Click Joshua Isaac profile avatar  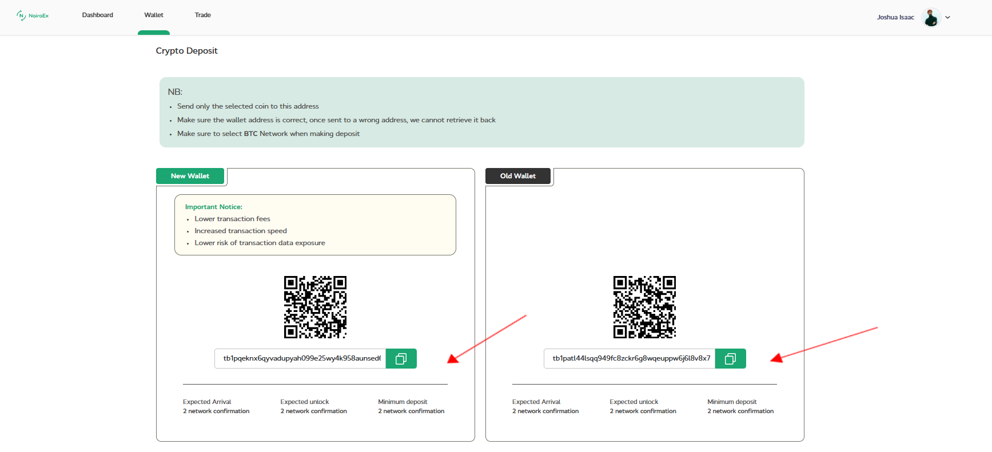(931, 17)
